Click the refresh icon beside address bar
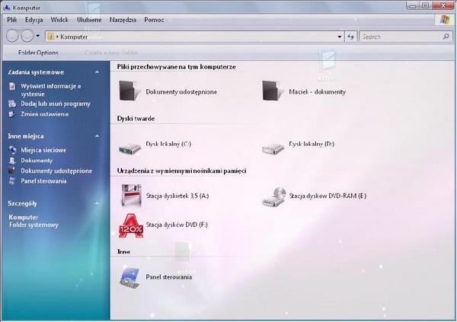 [351, 36]
